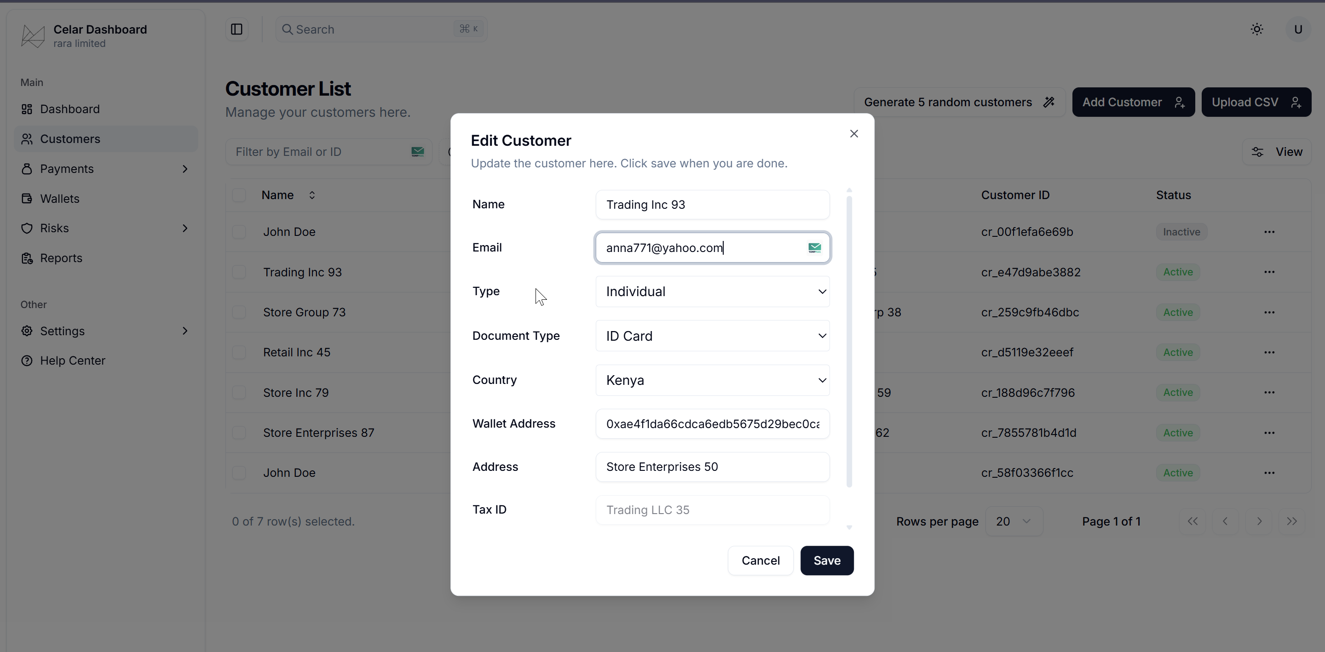Open the Type dropdown showing Individual
This screenshot has width=1325, height=652.
click(x=712, y=292)
